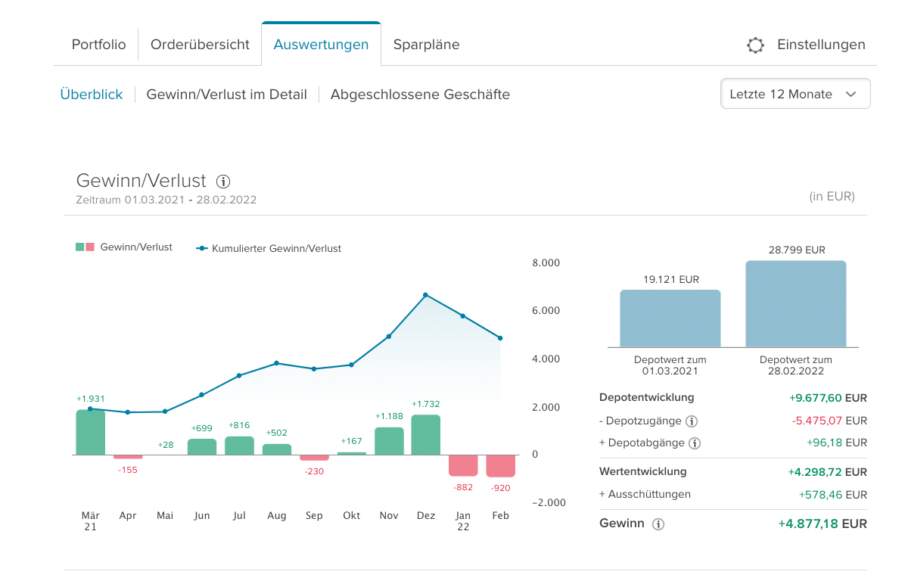The image size is (908, 584).
Task: Click the Depotentwicklung row label
Action: [x=647, y=397]
